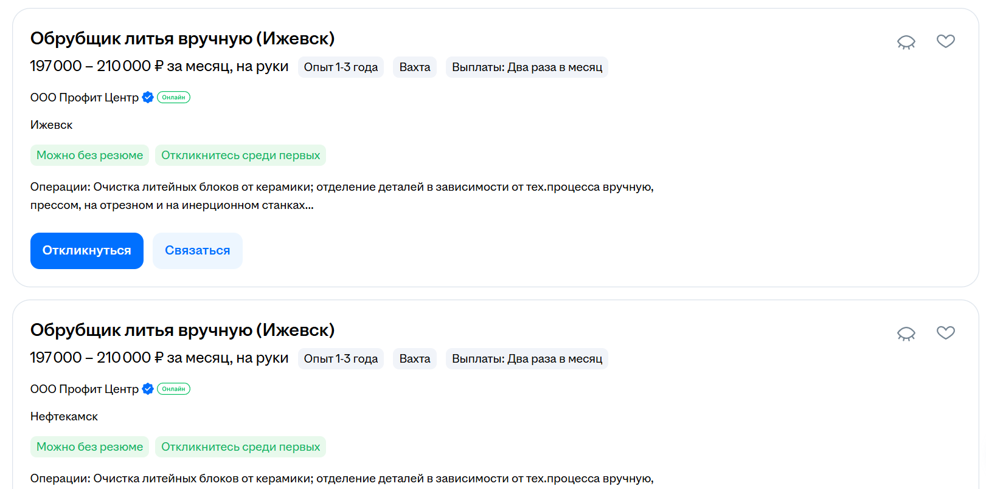Open first Обрубщик литья вручную vacancy title

coord(182,38)
